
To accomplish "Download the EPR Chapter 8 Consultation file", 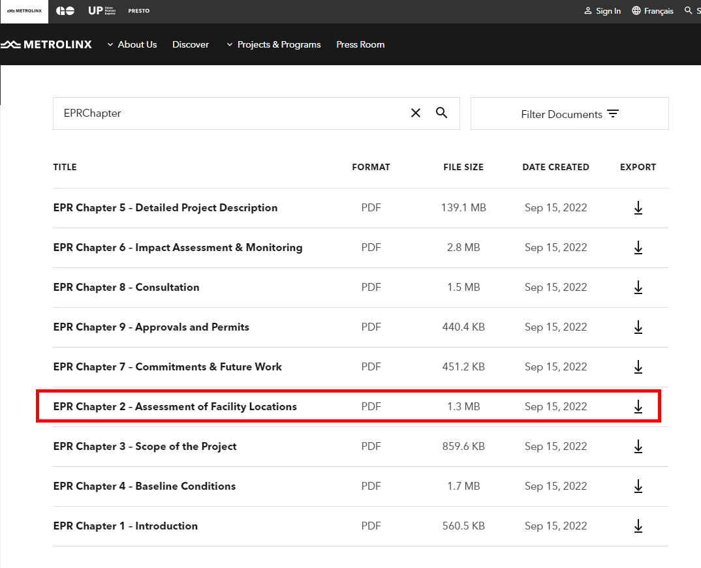I will (638, 288).
